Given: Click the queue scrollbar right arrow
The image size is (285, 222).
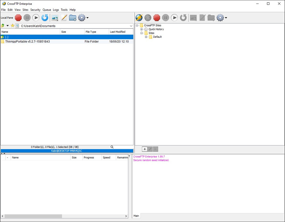Looking at the screenshot, I should (x=126, y=216).
